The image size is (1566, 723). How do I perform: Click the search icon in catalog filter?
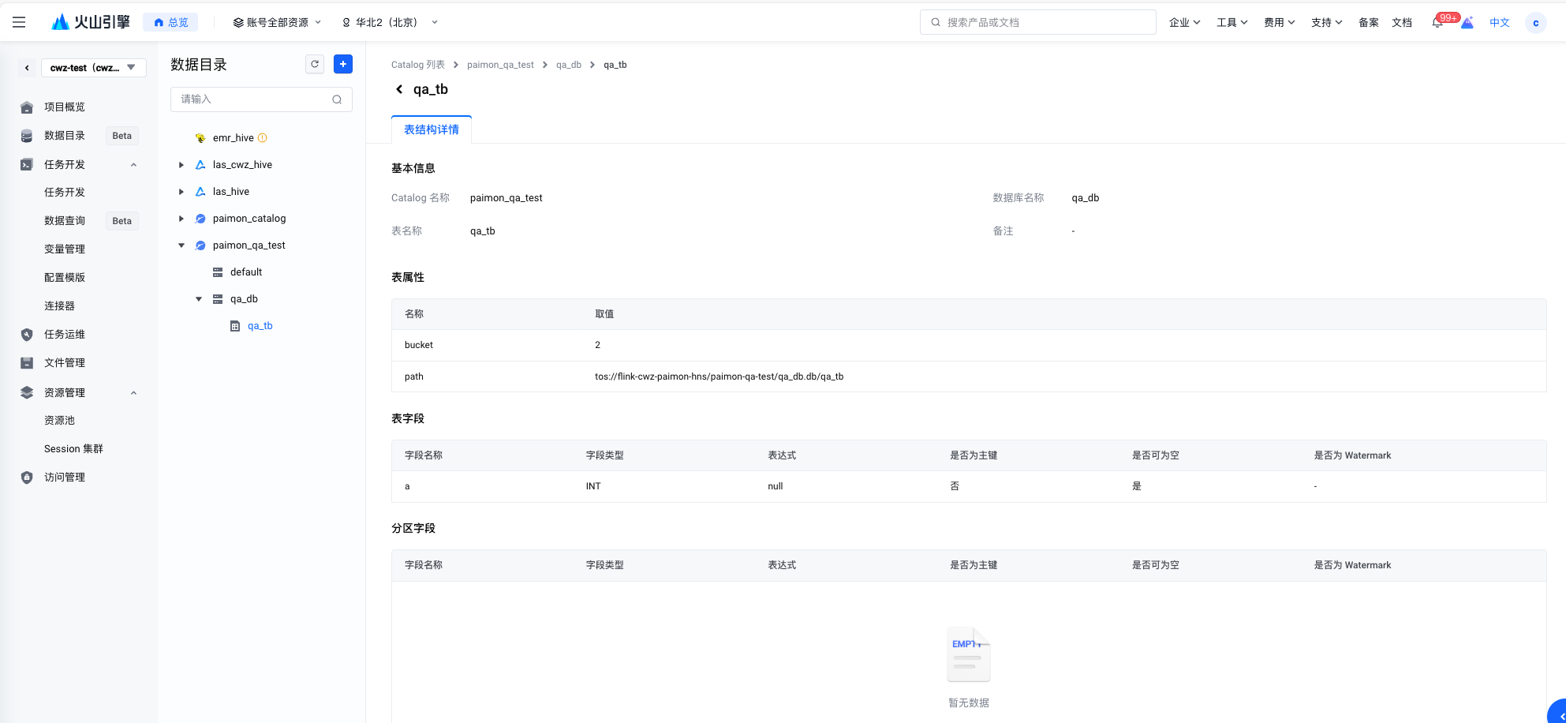[x=337, y=99]
